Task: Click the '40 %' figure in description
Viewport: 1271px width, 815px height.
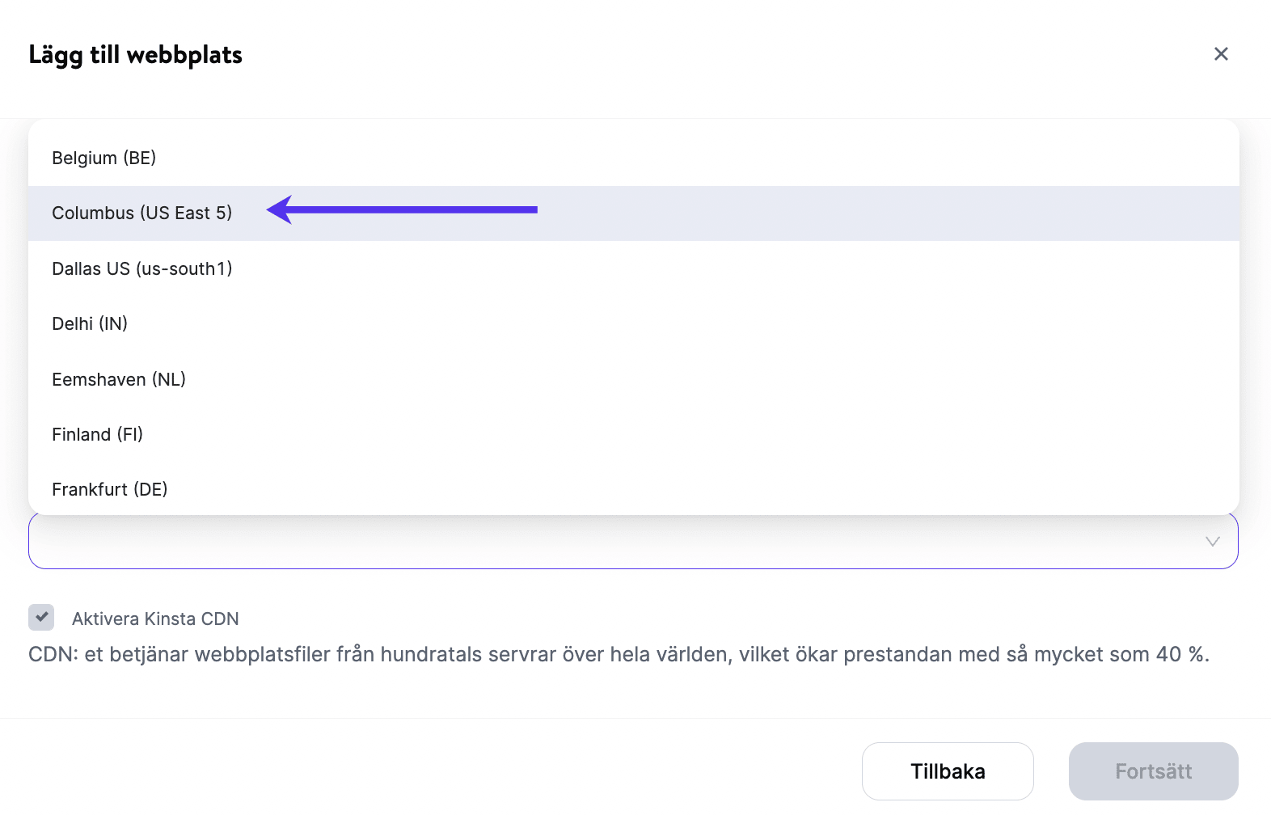Action: 1182,655
